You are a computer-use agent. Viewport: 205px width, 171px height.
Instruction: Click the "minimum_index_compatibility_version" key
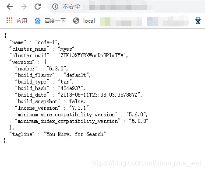(67, 121)
